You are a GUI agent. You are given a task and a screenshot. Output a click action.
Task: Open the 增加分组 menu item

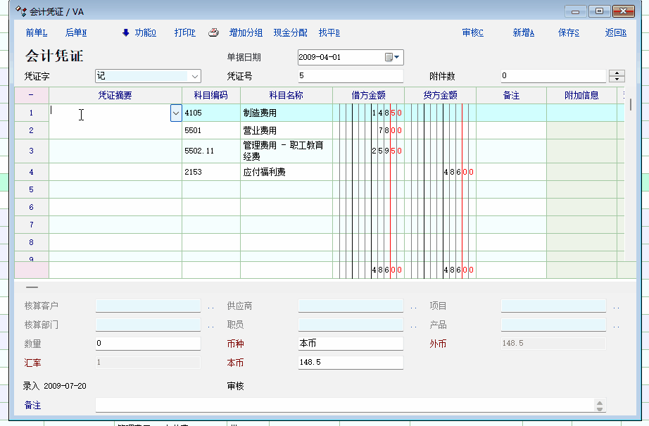tap(246, 33)
